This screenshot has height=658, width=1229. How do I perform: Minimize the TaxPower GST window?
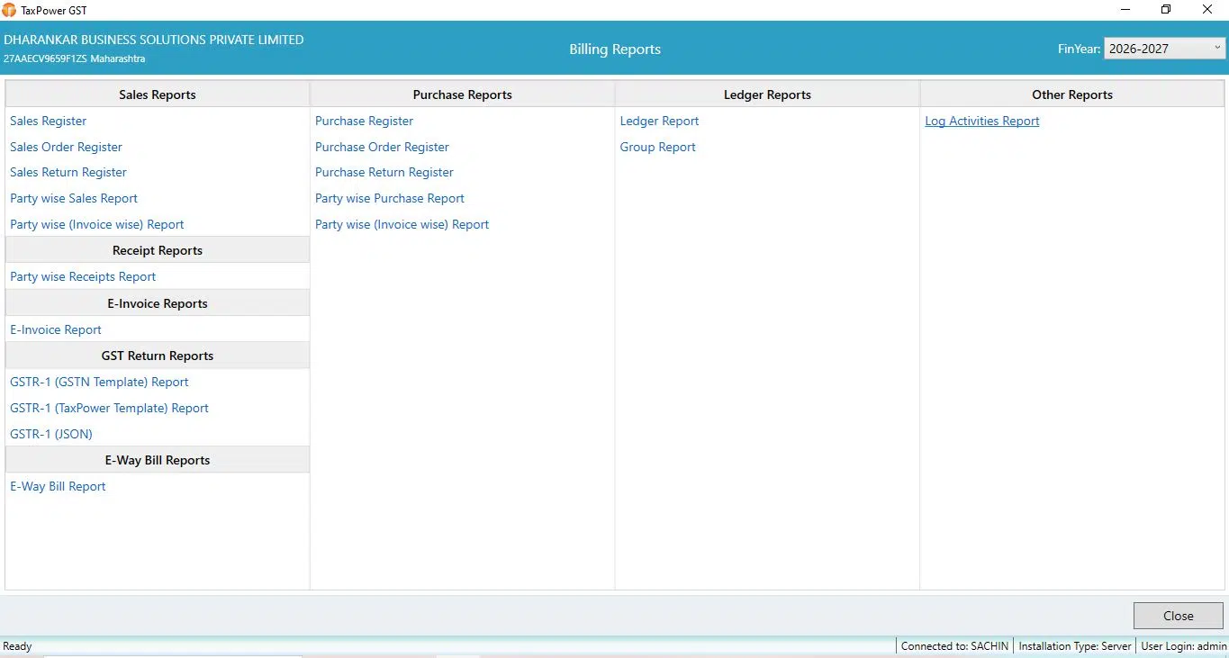click(x=1125, y=10)
